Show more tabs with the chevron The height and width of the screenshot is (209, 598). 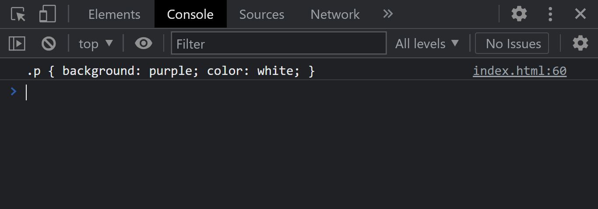388,14
